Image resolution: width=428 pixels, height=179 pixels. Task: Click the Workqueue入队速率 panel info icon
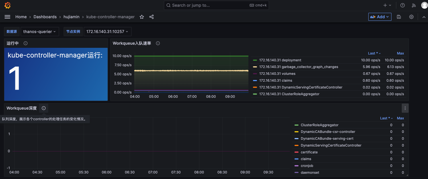tap(158, 43)
